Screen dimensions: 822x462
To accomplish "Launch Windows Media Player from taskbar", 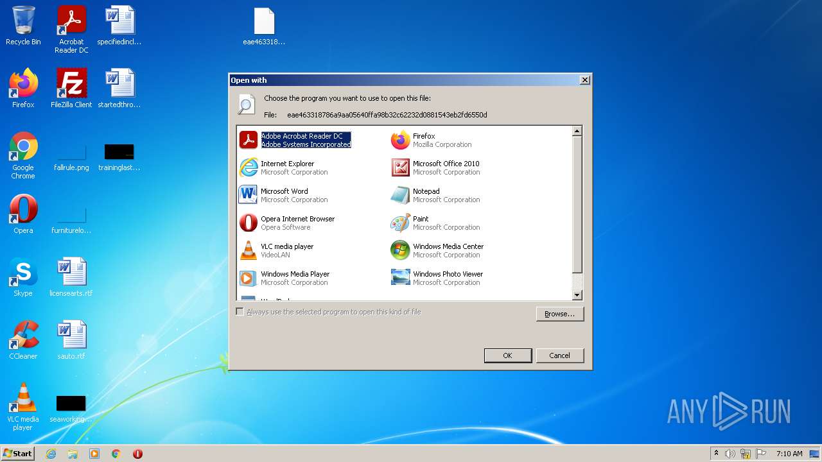I will [94, 454].
